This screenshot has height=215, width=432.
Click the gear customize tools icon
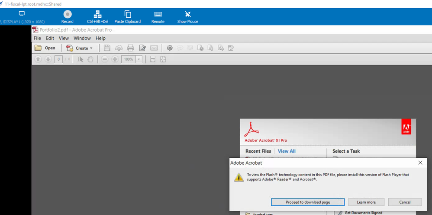[170, 48]
